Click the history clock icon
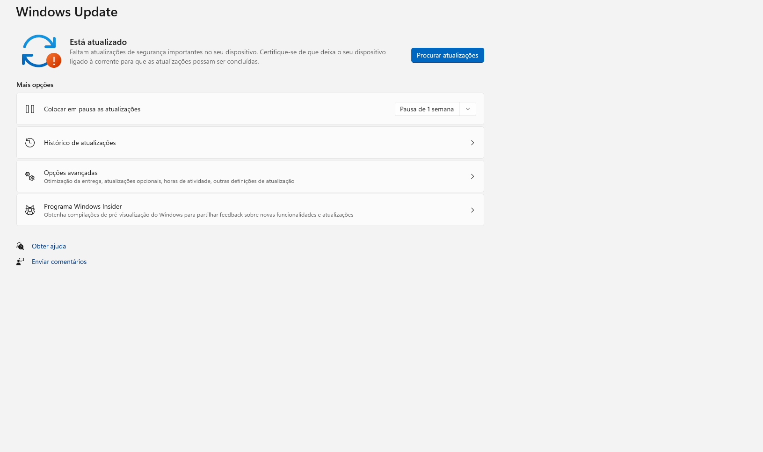This screenshot has height=452, width=763. (x=30, y=143)
